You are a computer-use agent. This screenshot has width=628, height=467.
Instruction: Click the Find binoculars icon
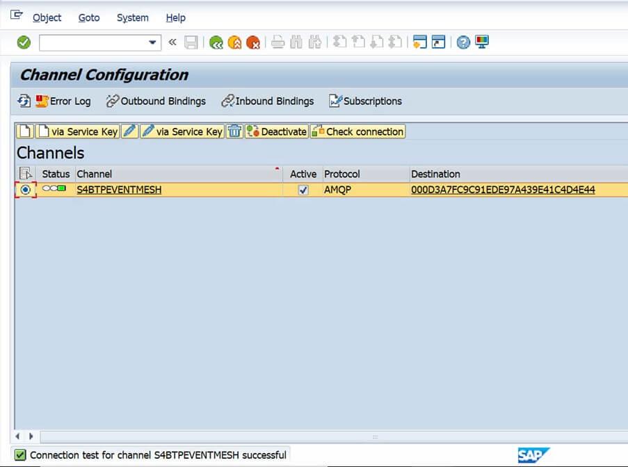[x=296, y=42]
